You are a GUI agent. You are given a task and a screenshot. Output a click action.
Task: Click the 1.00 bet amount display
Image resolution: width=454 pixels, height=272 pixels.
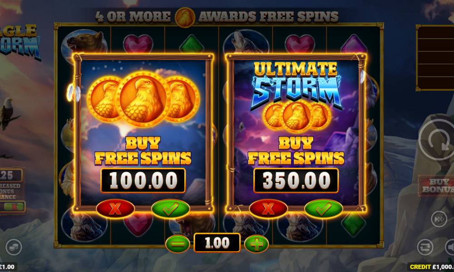[217, 243]
